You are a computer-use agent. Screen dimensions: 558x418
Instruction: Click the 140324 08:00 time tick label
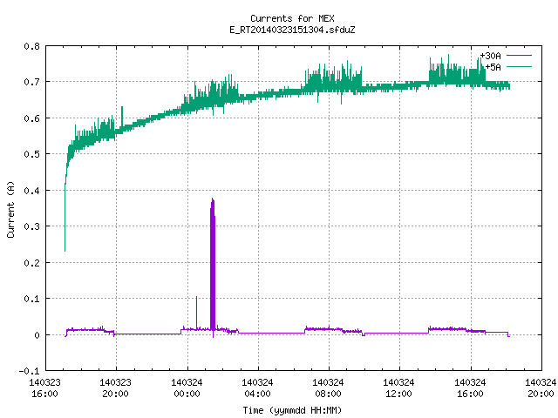point(328,388)
